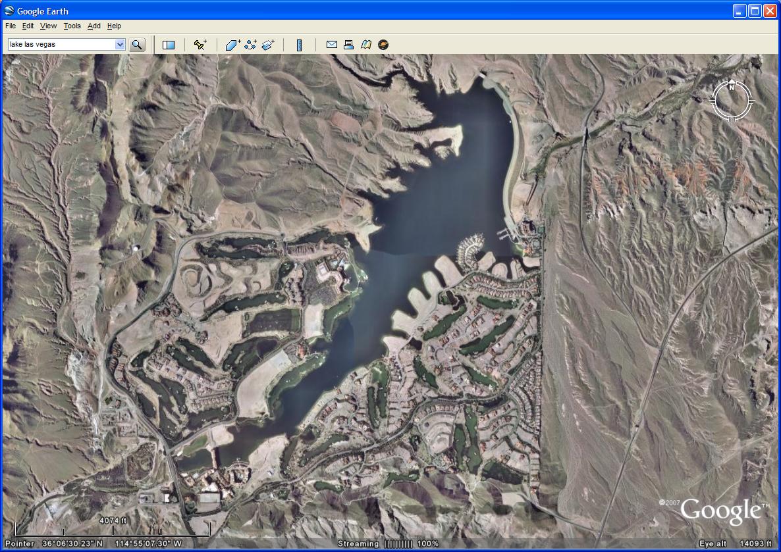Open the View in Google Maps icon
This screenshot has width=781, height=552.
pyautogui.click(x=366, y=45)
